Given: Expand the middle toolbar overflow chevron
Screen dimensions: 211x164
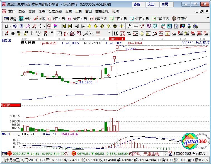Looking at the screenshot, I should tap(108, 32).
